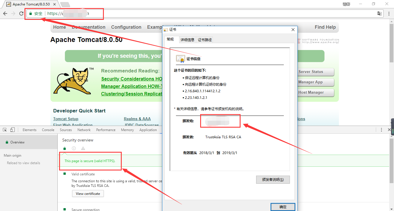The width and height of the screenshot is (394, 211).
Task: Click the Apache Tomcat/8.0.50 page heading
Action: pos(87,40)
